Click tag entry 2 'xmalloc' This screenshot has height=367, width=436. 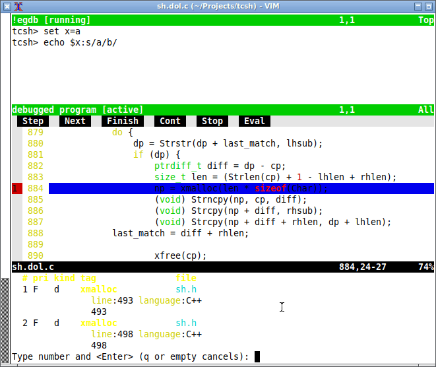pos(99,323)
